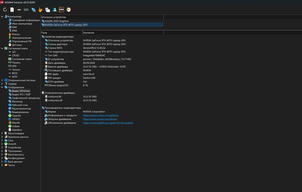302x192 pixels.
Task: Click the user silhouette toolbar icon
Action: tap(54, 10)
